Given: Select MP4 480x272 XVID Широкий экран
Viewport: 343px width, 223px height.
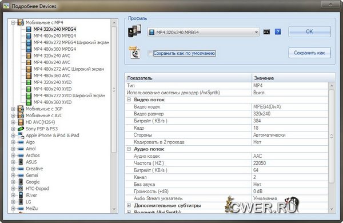Looking at the screenshot, I should click(69, 95).
